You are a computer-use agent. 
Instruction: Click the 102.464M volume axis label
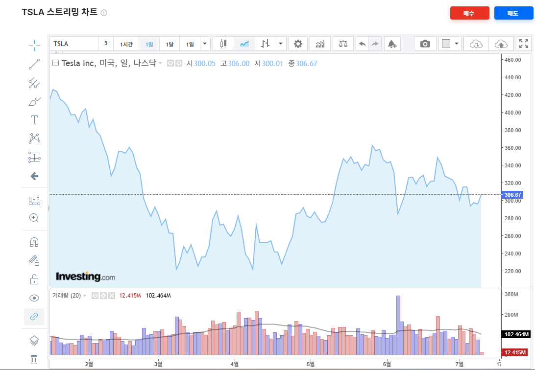(516, 334)
